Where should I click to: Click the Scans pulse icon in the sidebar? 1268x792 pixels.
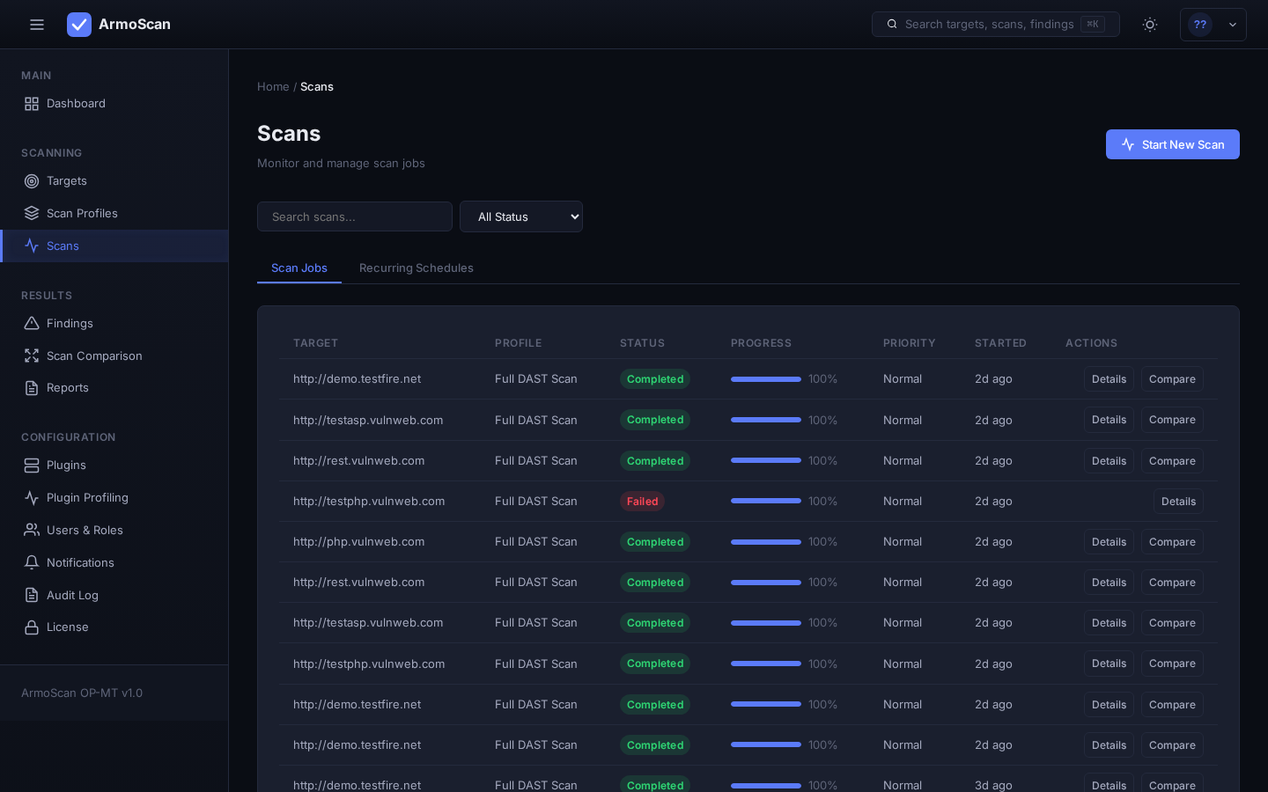click(32, 246)
